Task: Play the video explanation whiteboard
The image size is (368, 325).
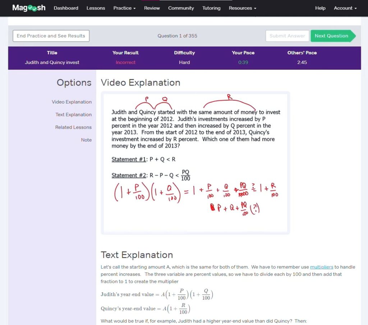Action: [x=195, y=163]
